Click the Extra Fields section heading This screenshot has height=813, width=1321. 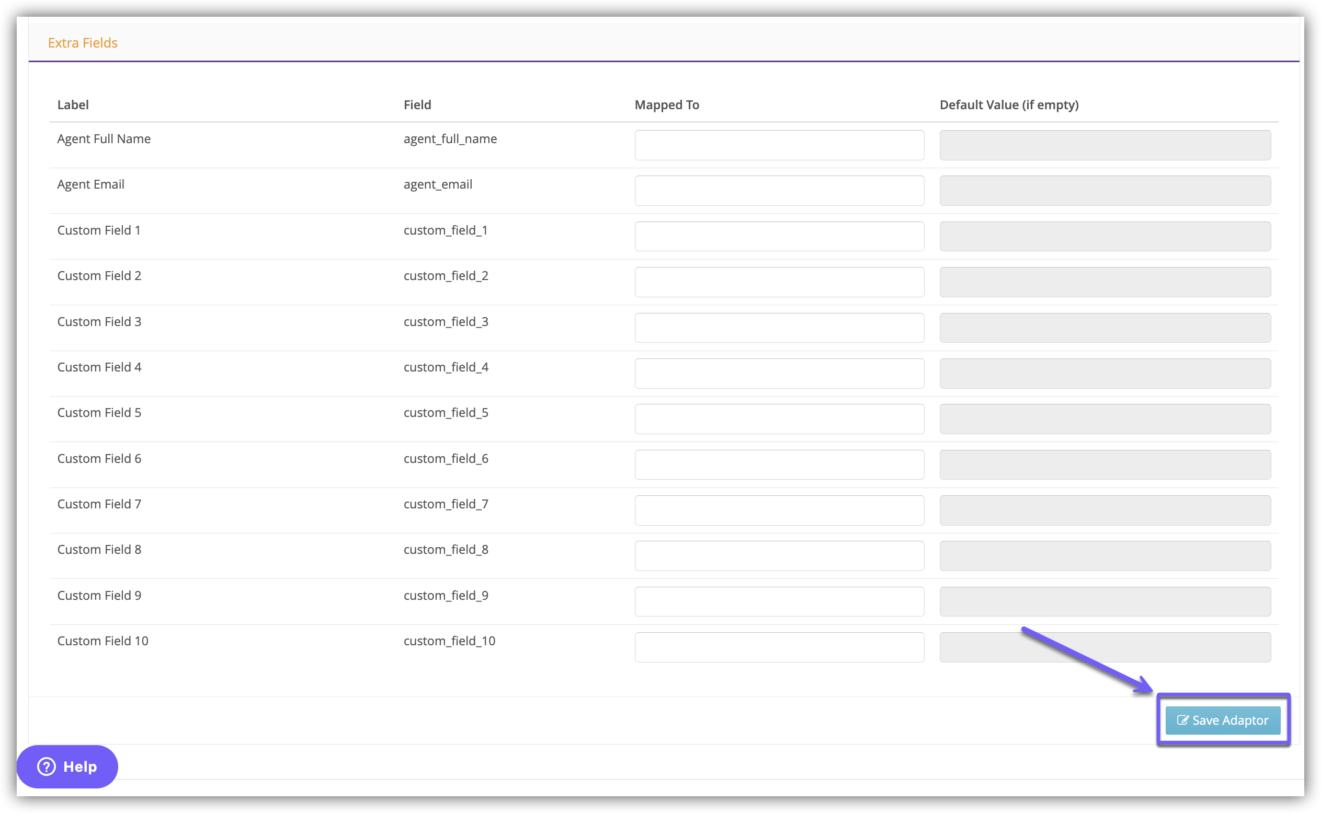82,42
